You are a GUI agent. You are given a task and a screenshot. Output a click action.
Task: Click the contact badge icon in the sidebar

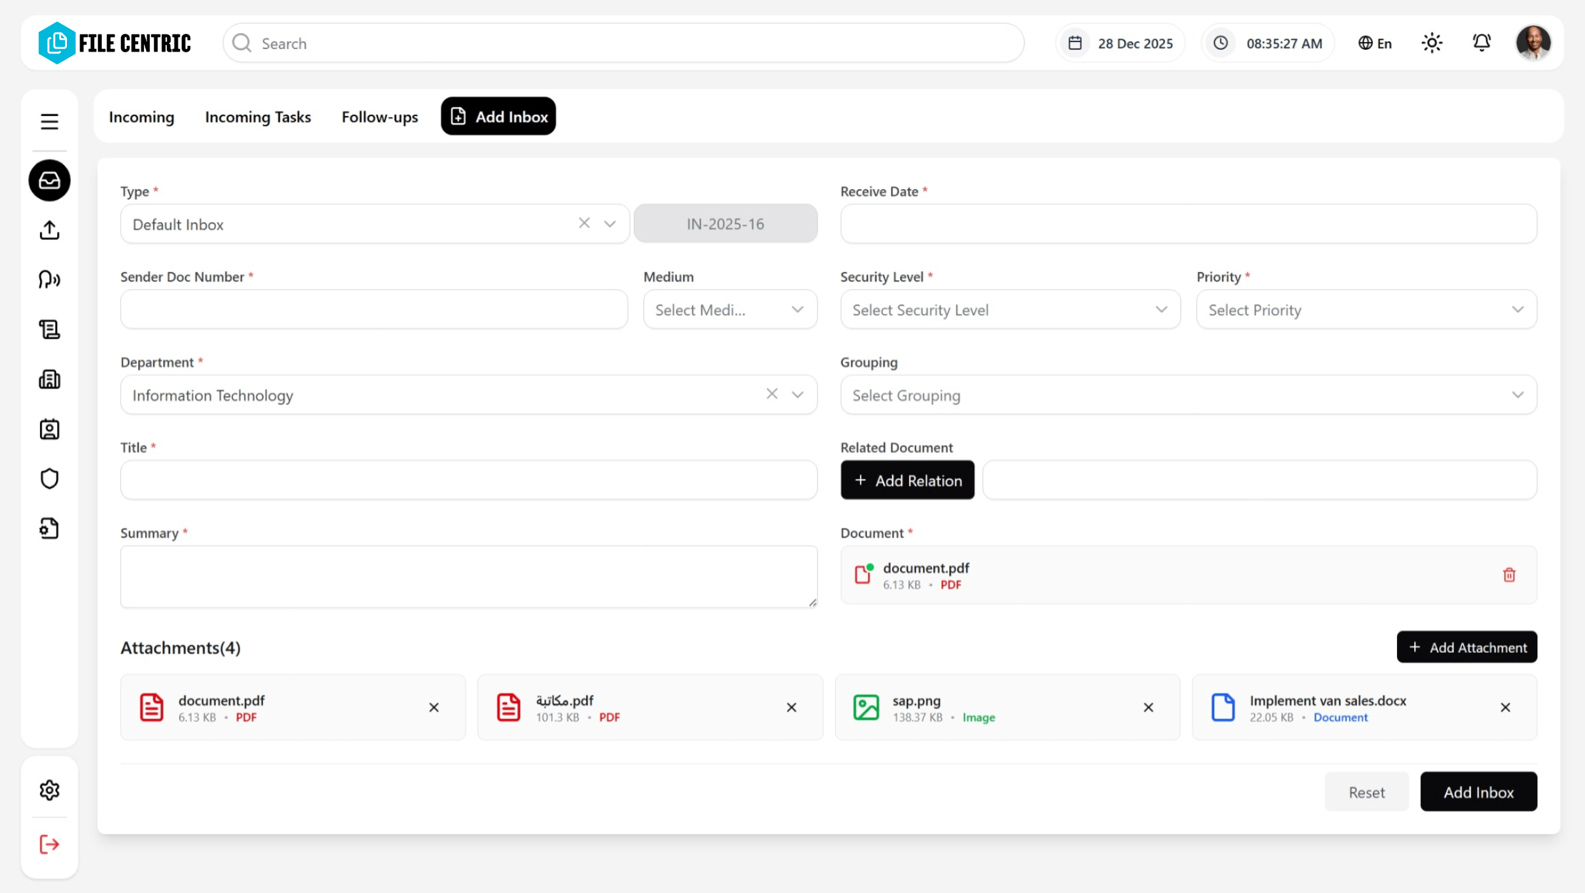point(49,429)
